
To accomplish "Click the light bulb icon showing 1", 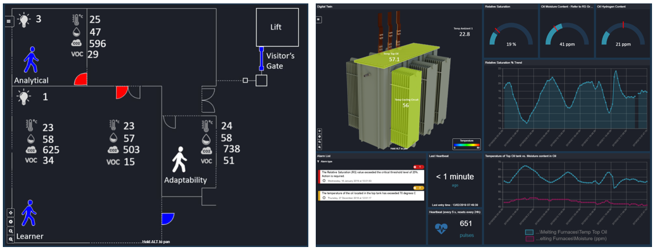I will click(x=23, y=97).
